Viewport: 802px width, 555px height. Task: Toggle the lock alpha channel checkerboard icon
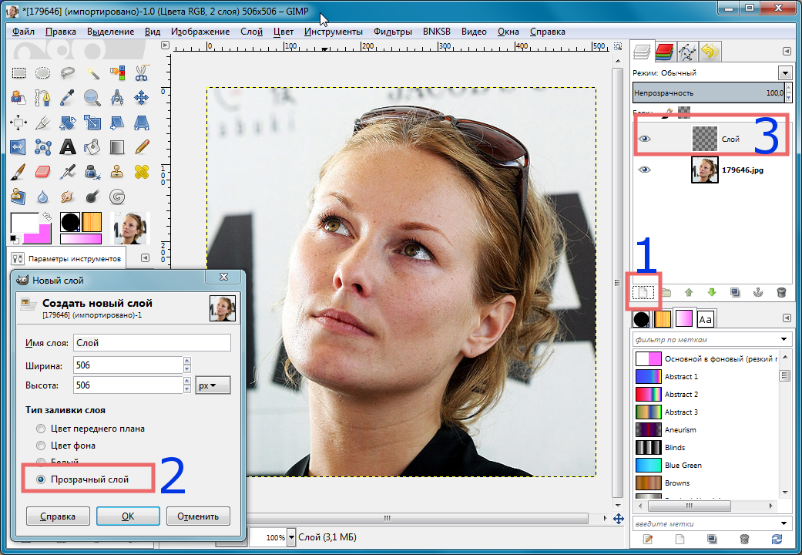click(x=684, y=112)
